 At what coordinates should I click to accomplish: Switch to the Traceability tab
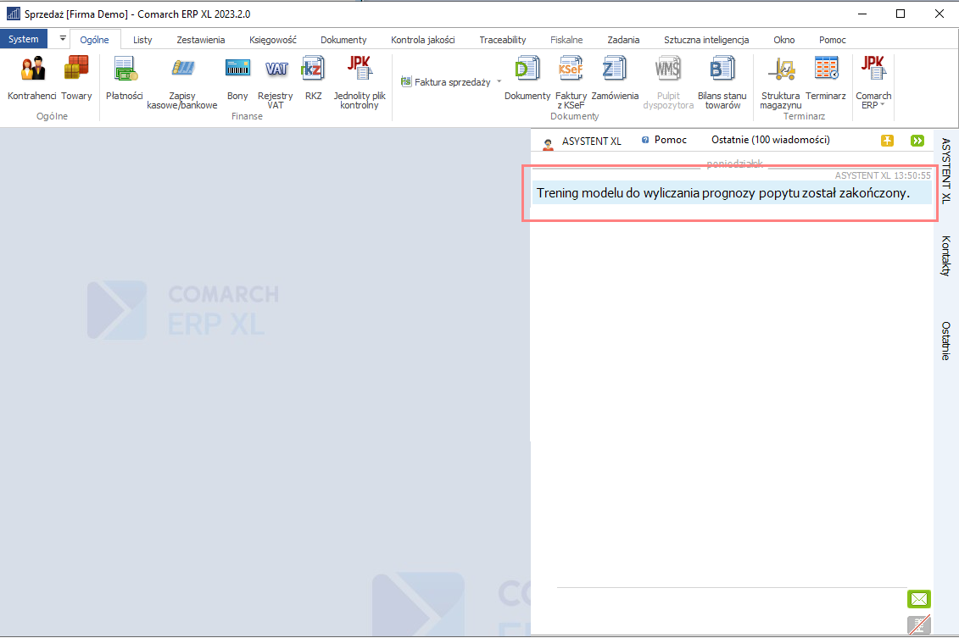tap(503, 40)
